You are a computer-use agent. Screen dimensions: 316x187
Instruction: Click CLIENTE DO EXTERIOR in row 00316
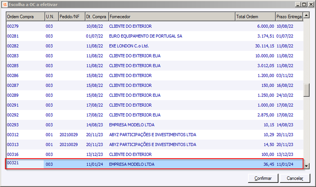pos(130,154)
